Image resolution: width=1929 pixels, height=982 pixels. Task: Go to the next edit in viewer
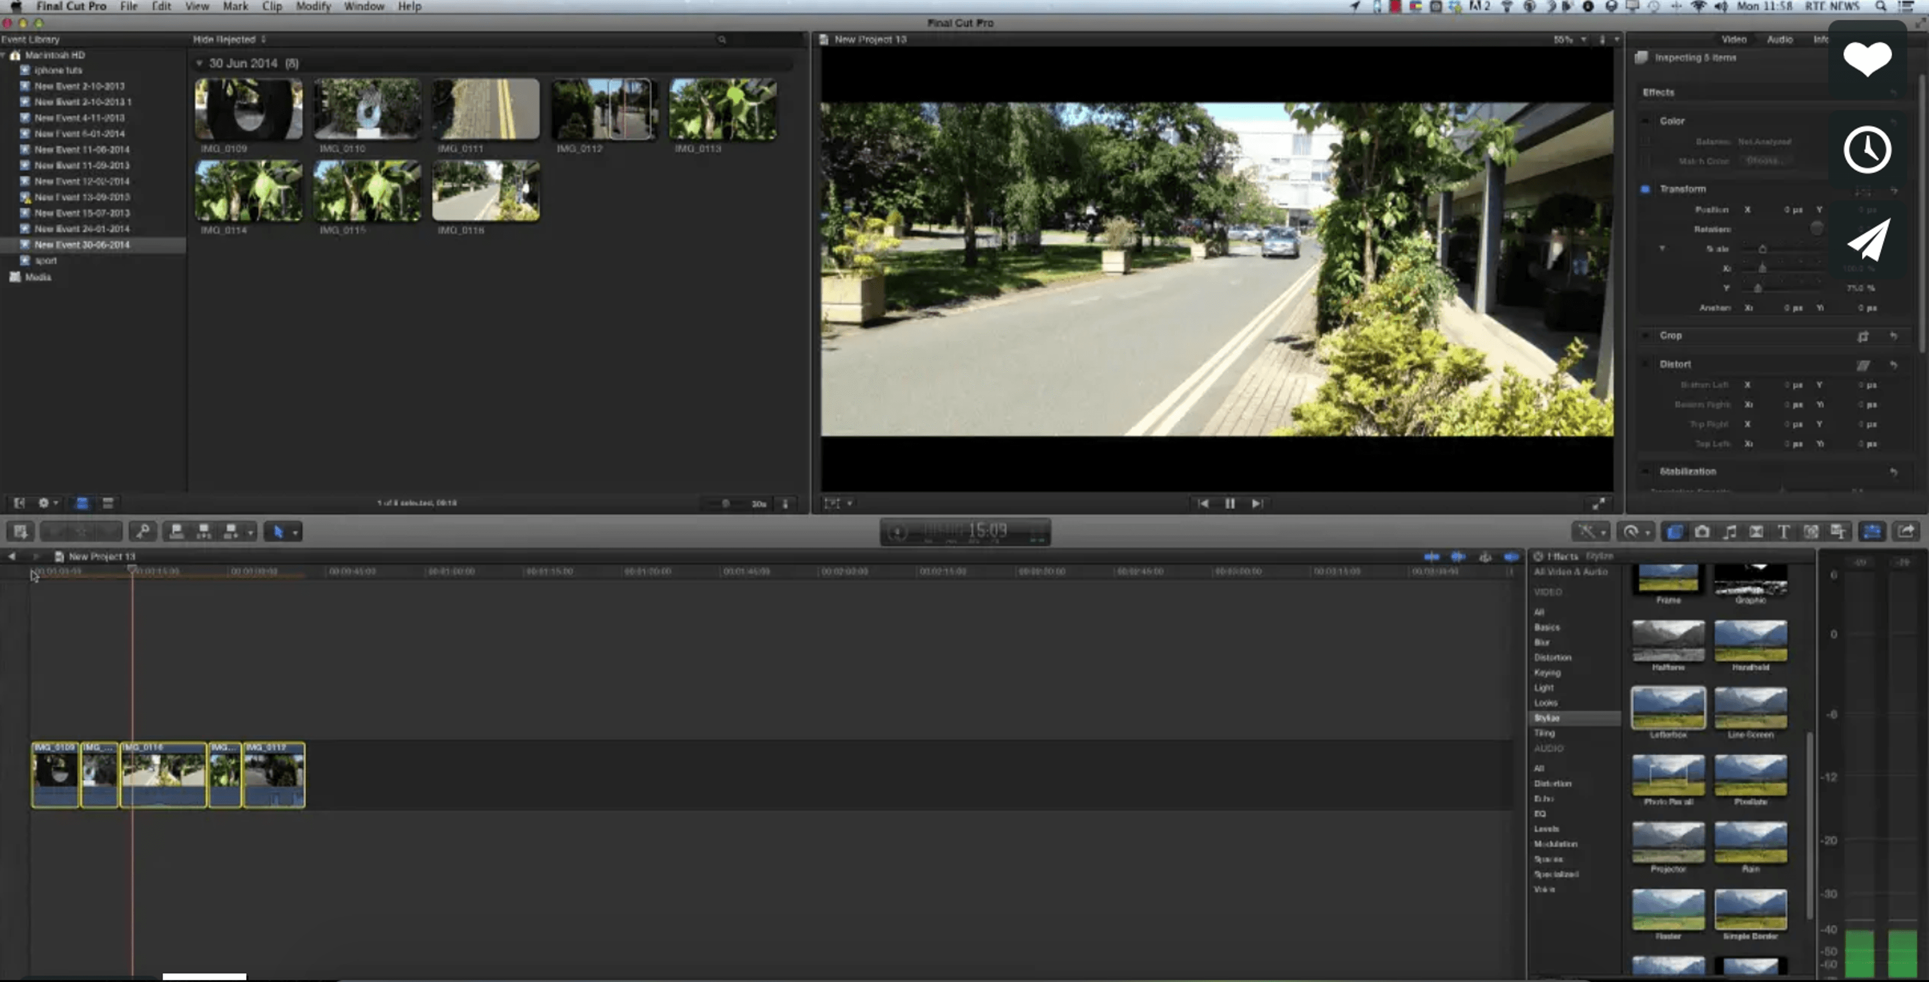pos(1257,504)
